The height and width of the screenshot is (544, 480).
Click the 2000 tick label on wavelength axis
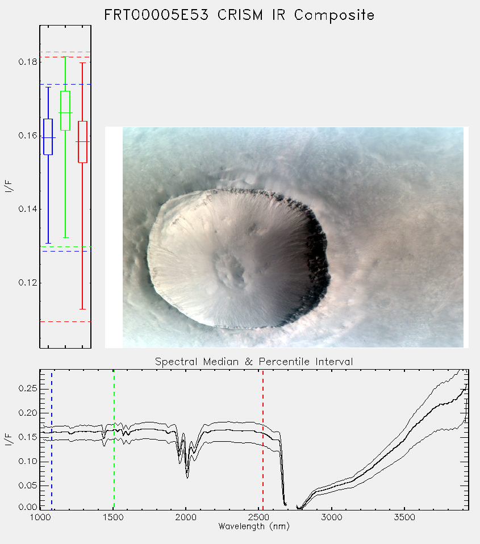click(x=186, y=517)
